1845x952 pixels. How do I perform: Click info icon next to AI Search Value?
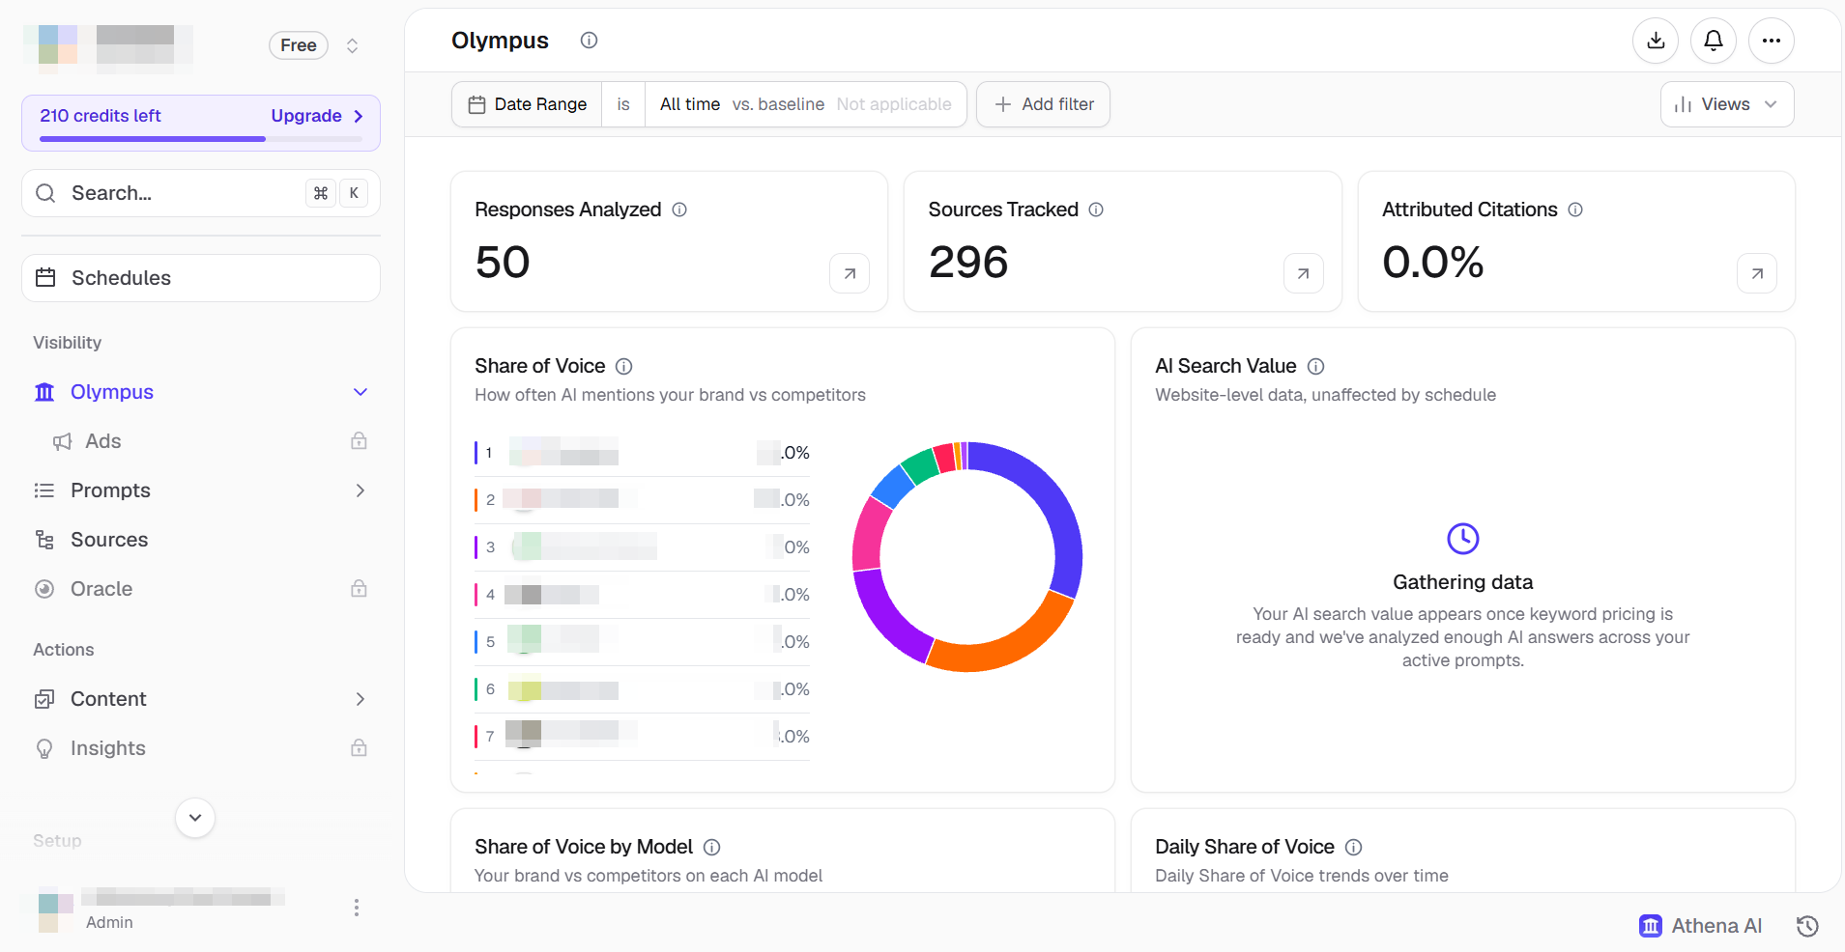tap(1316, 366)
